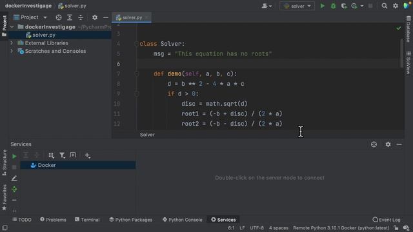
Task: Run solver with coverage
Action: [344, 6]
